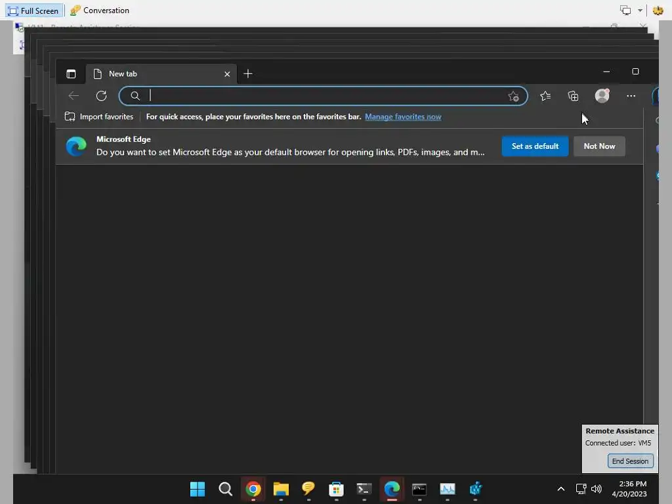
Task: Open the Edge profile avatar
Action: [x=602, y=96]
